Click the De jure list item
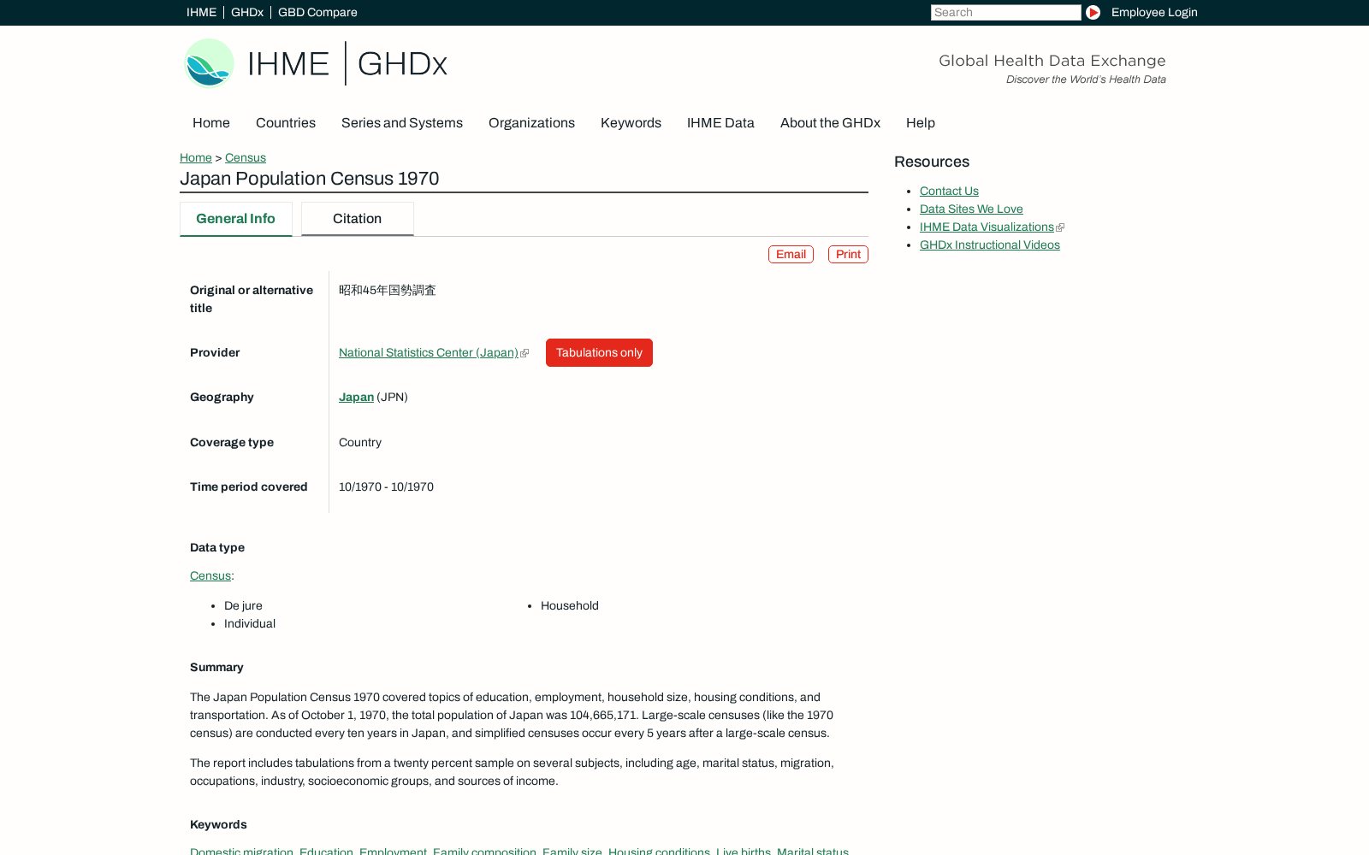 [x=243, y=606]
